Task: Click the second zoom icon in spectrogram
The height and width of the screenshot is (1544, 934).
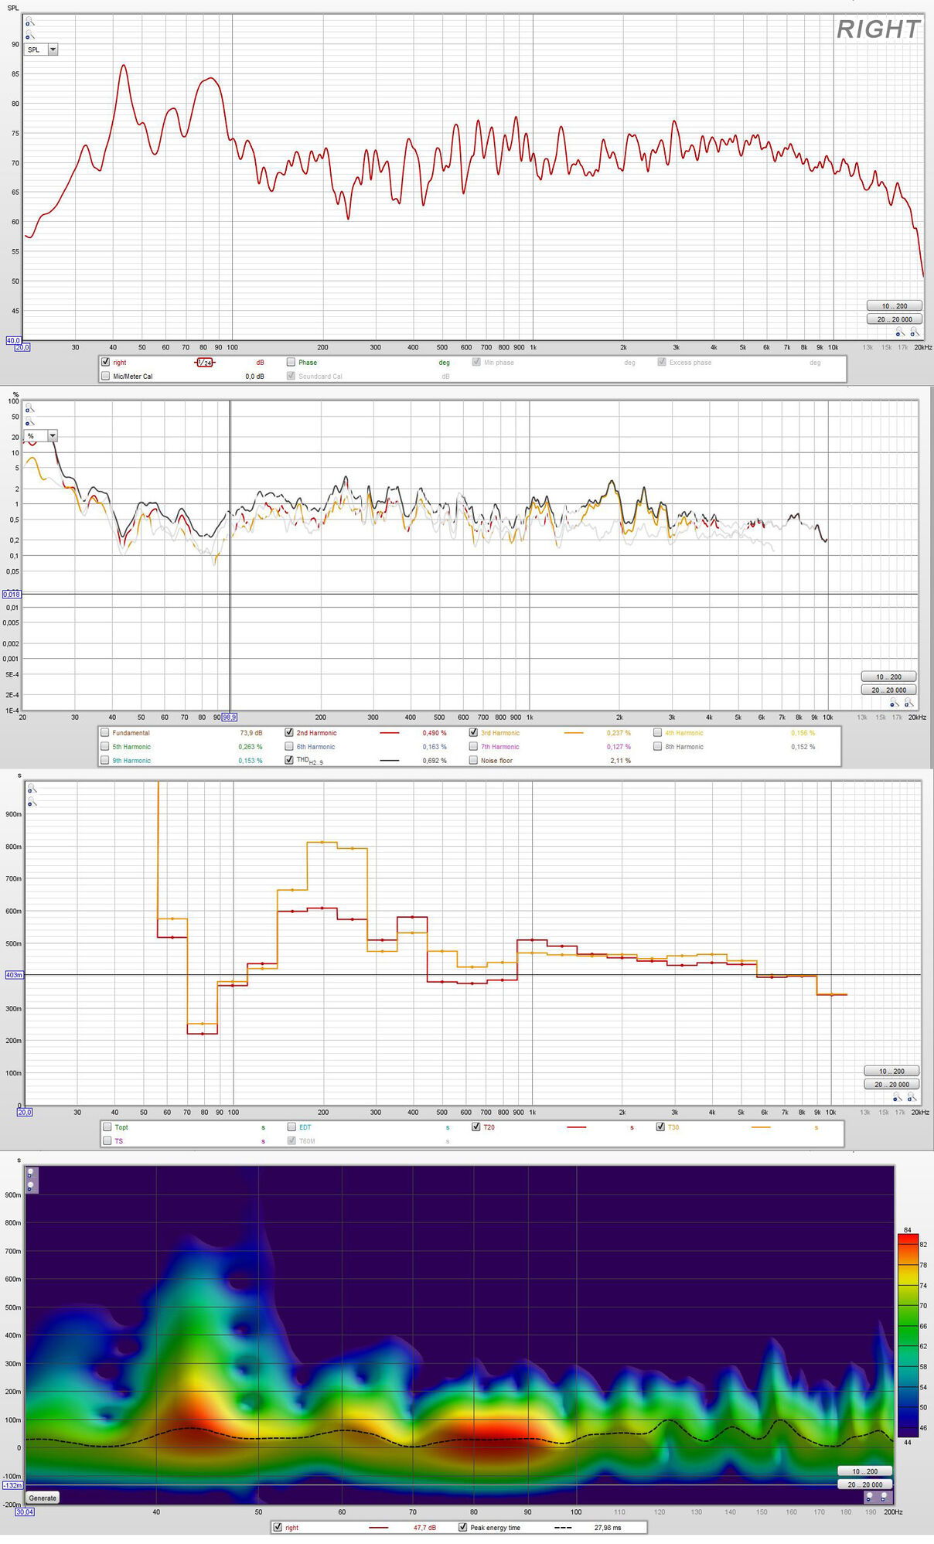Action: click(30, 1185)
